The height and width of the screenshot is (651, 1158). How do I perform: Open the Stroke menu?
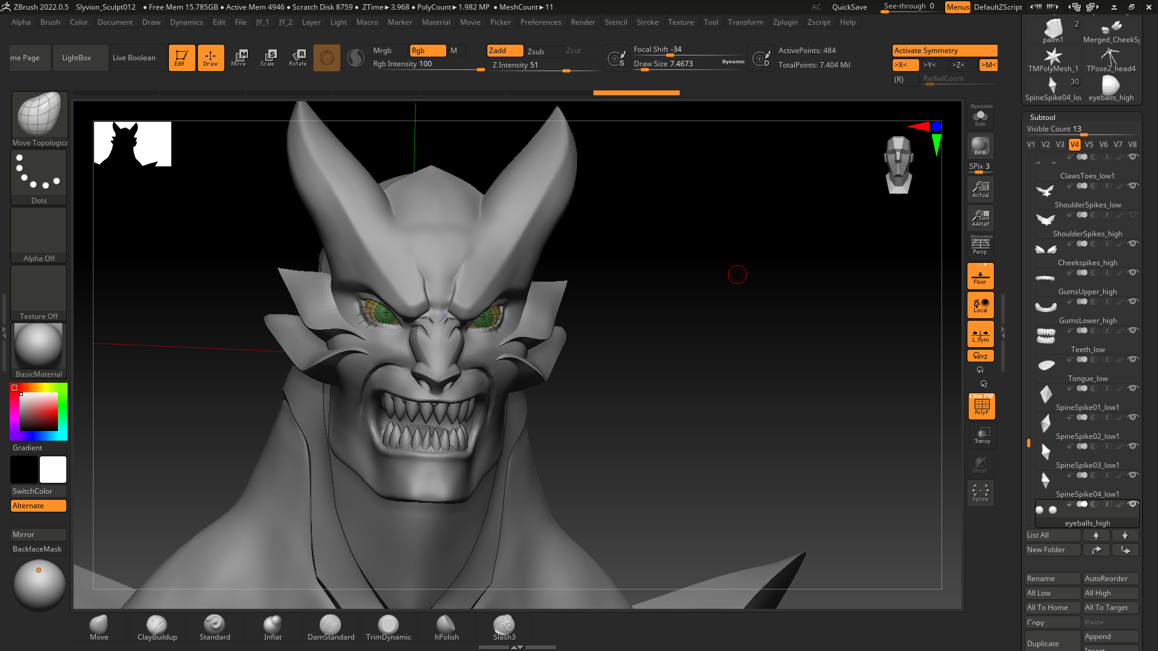[647, 22]
